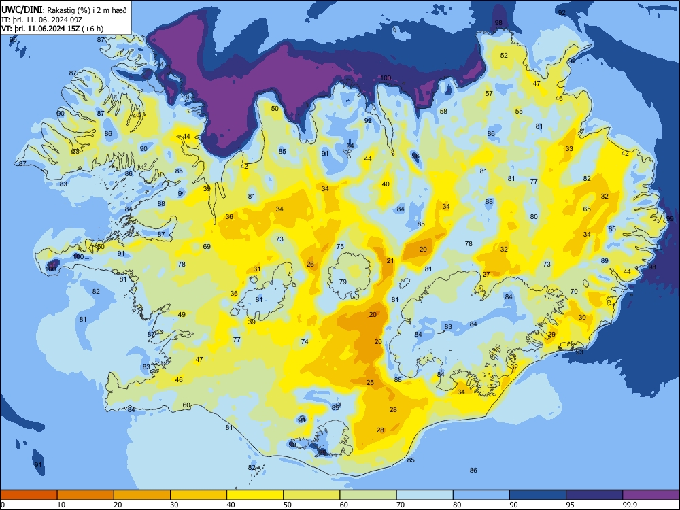Click the humidity value '26' on map
The height and width of the screenshot is (510, 680).
(x=310, y=265)
